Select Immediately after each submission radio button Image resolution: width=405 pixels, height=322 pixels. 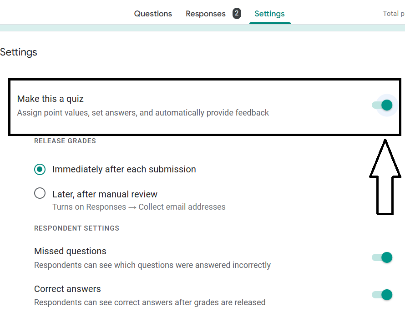point(40,169)
